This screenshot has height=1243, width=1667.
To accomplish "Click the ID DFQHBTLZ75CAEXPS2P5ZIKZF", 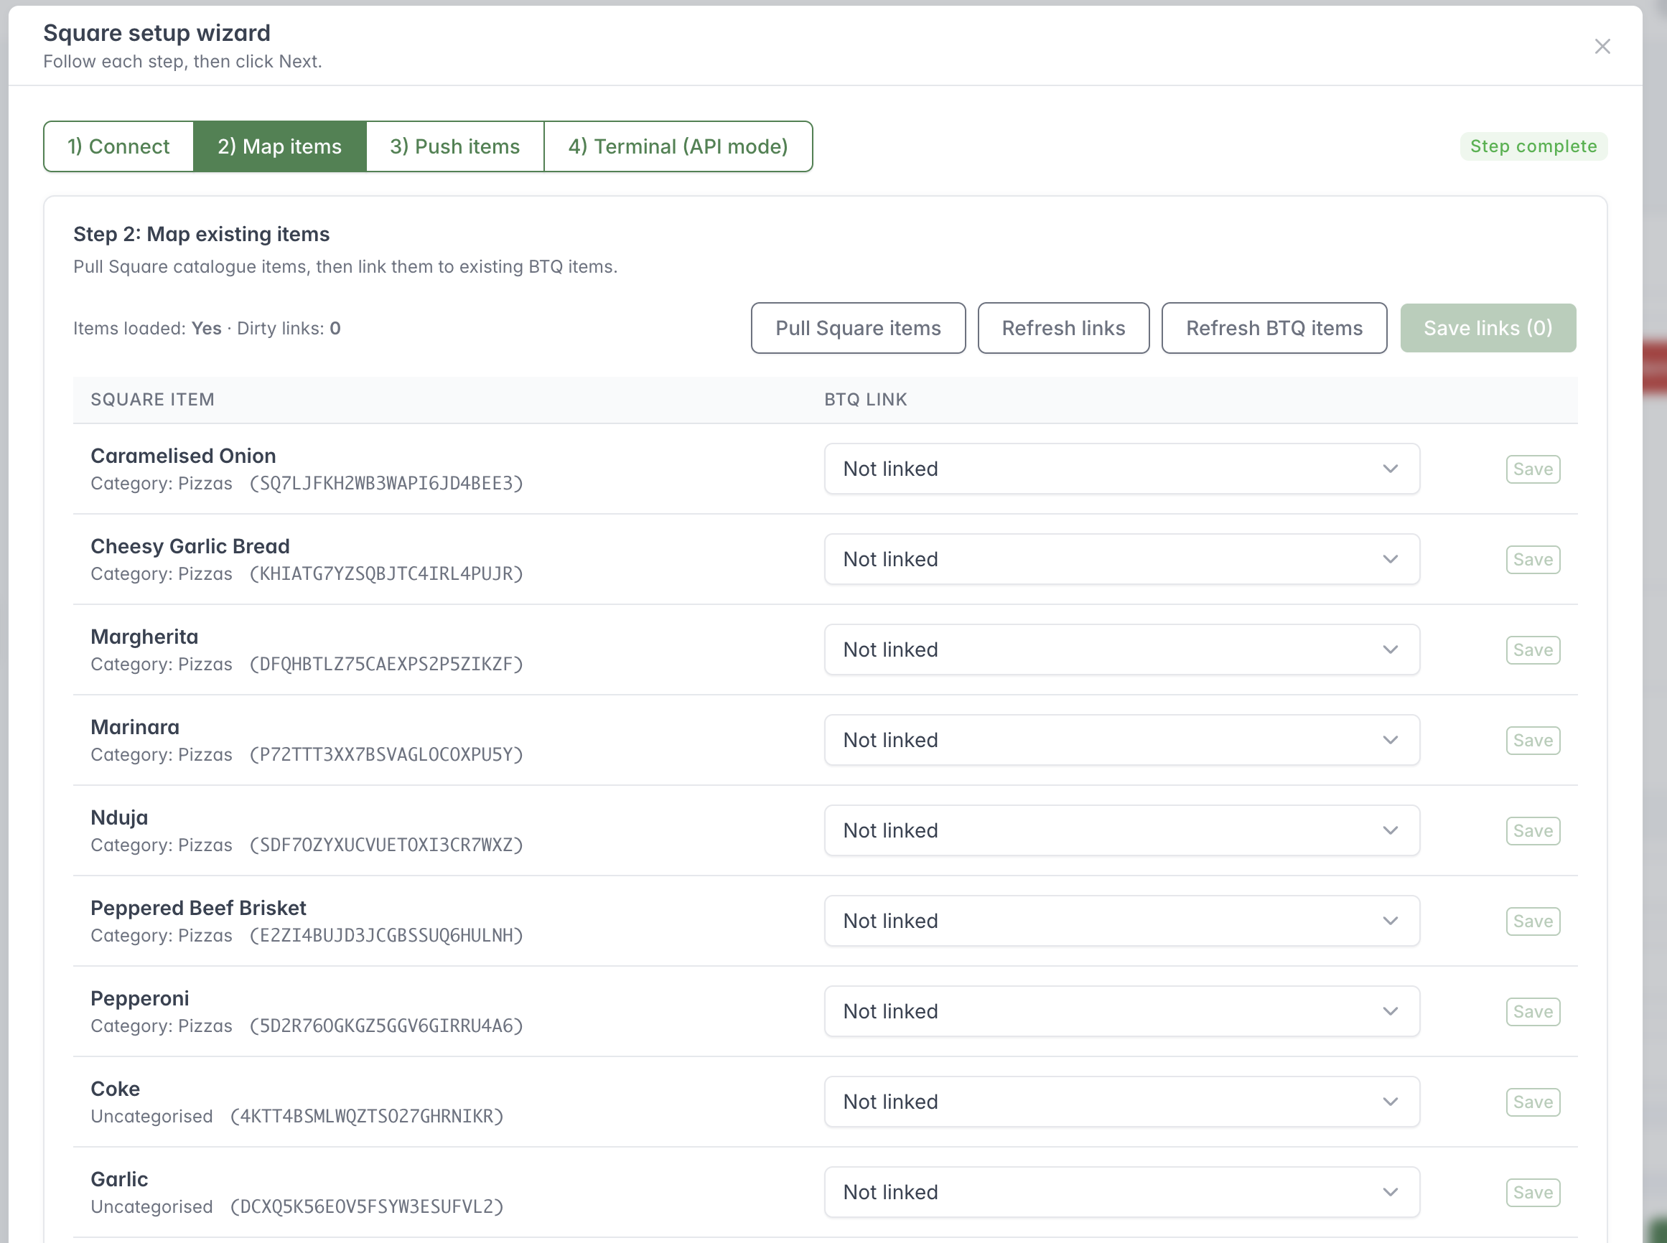I will point(387,665).
